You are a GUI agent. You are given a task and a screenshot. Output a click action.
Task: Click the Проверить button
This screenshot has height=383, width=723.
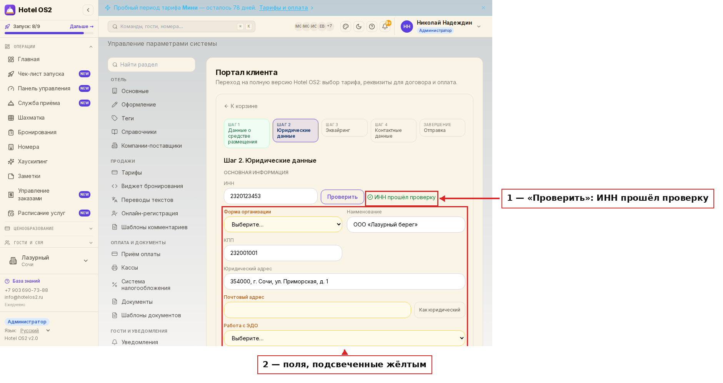tap(342, 197)
